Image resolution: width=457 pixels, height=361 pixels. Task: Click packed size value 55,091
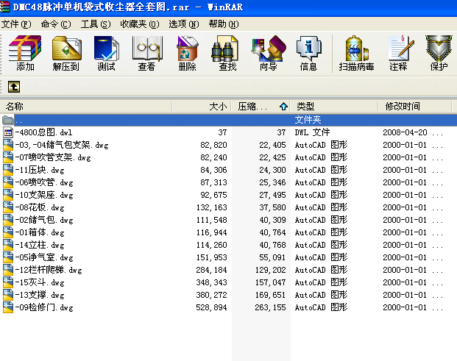point(272,257)
